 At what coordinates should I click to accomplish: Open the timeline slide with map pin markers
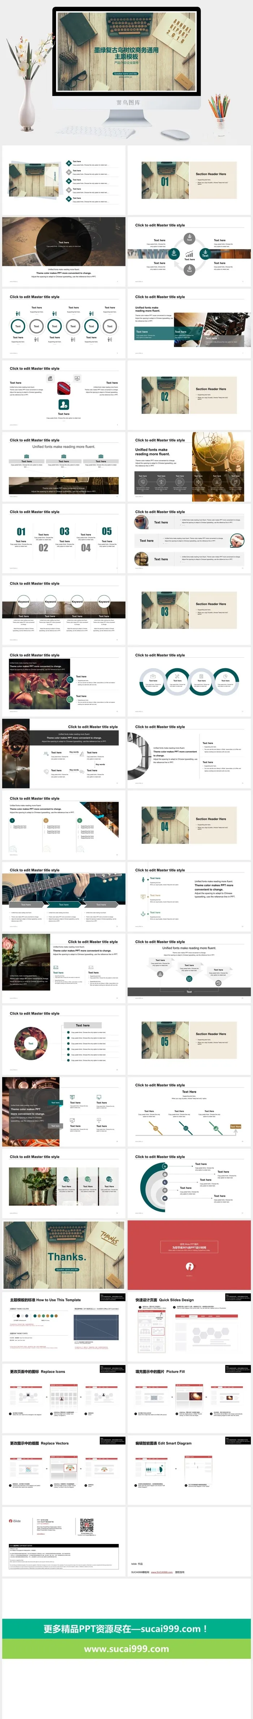[189, 1111]
